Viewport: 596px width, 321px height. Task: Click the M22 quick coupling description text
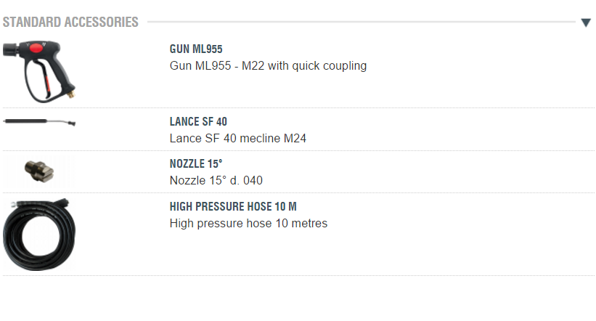[268, 66]
